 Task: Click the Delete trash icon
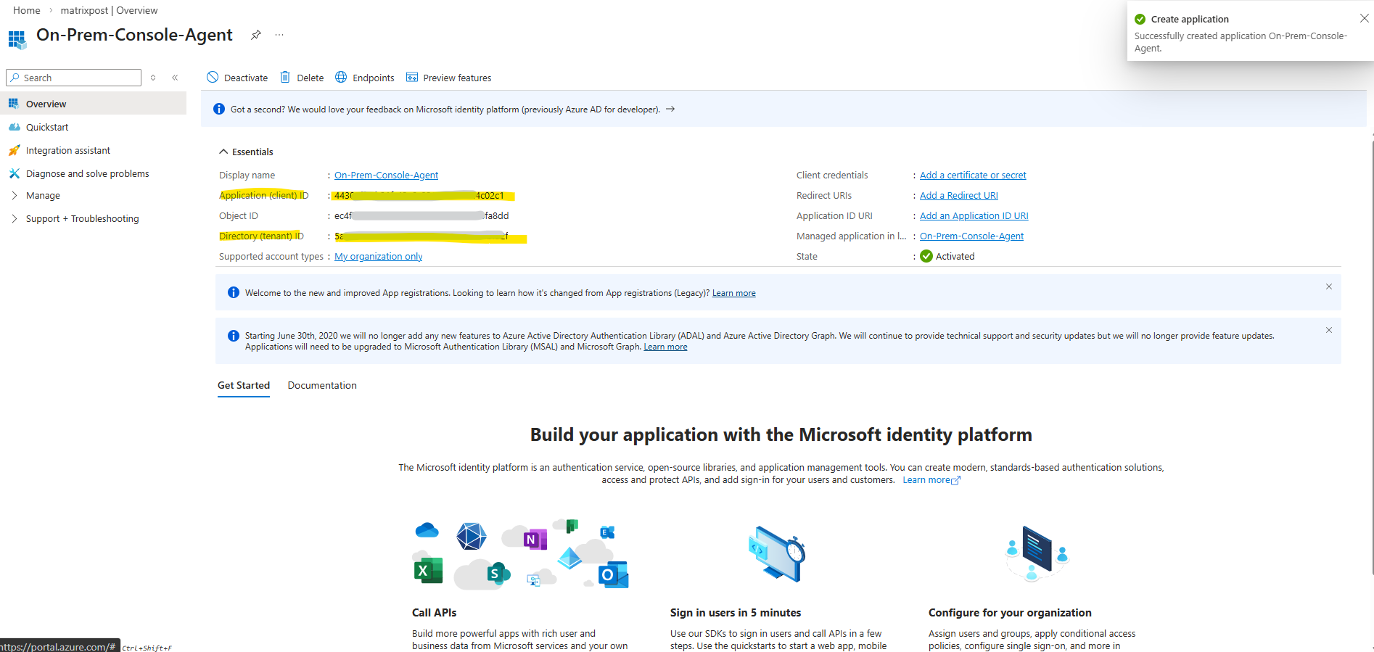click(285, 78)
